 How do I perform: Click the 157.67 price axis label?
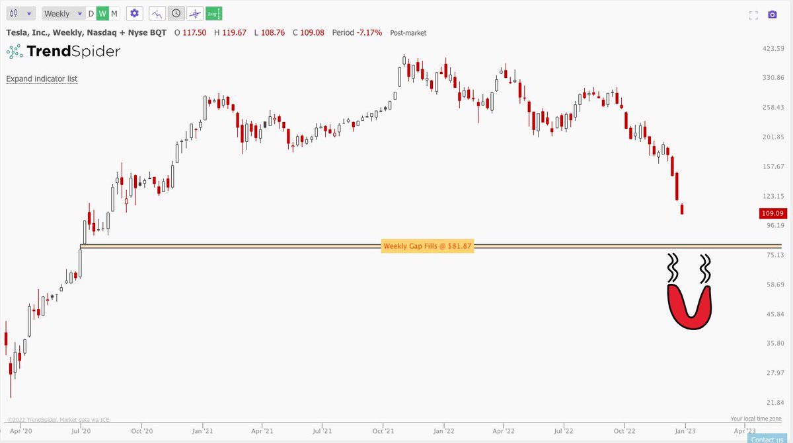tap(773, 166)
